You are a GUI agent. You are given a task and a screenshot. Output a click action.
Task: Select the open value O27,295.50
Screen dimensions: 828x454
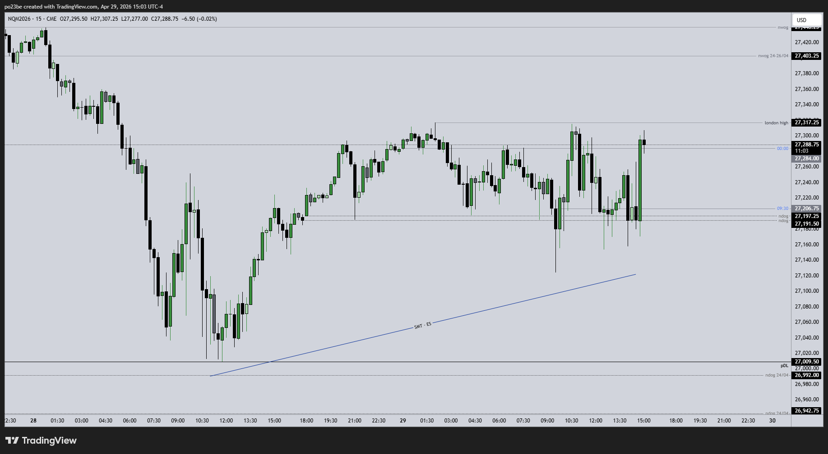74,19
